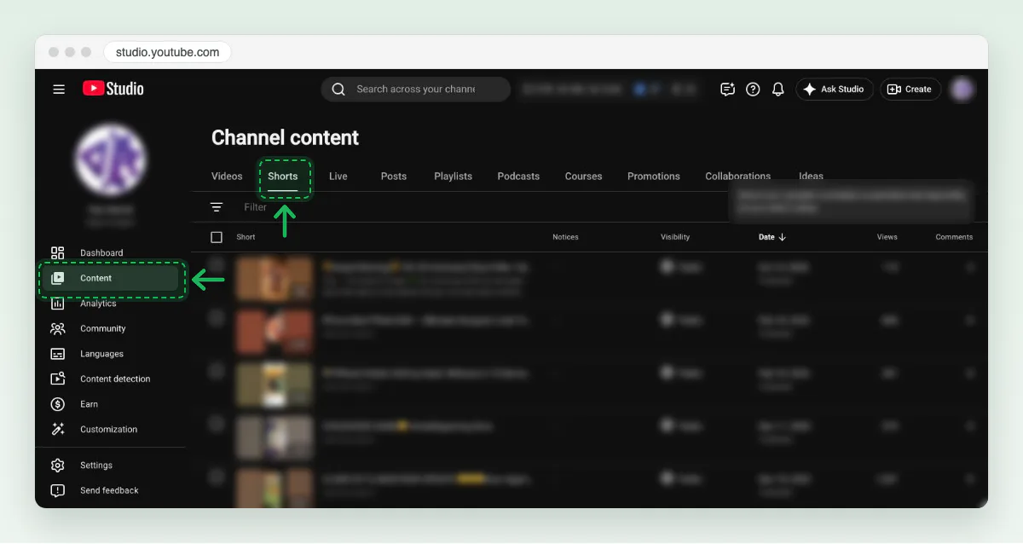This screenshot has height=544, width=1023.
Task: Switch to the Live tab
Action: tap(338, 177)
